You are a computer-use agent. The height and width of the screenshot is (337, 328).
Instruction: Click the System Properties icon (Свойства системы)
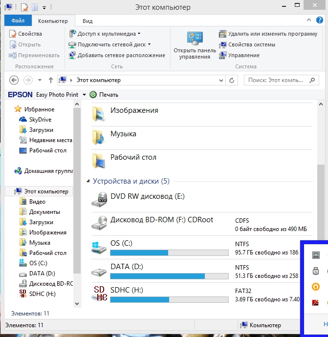pos(223,44)
